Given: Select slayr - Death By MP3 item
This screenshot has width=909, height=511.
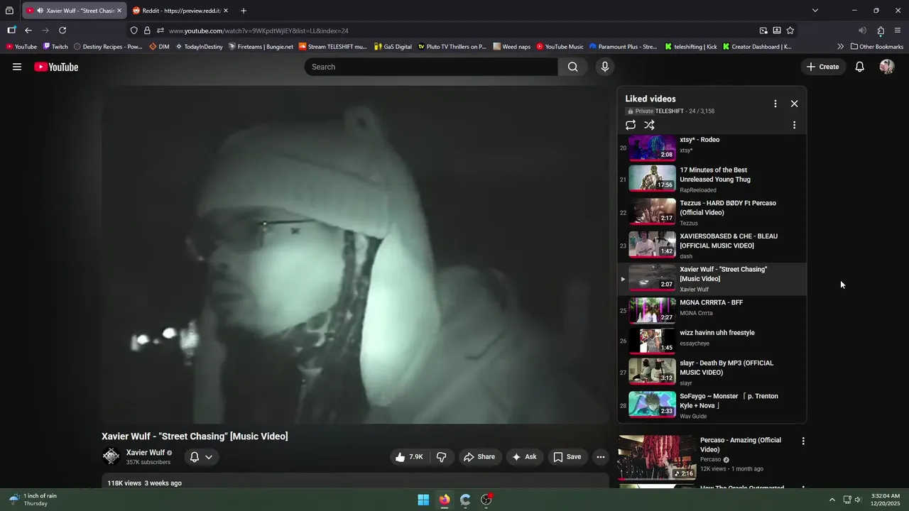Looking at the screenshot, I should (x=711, y=373).
